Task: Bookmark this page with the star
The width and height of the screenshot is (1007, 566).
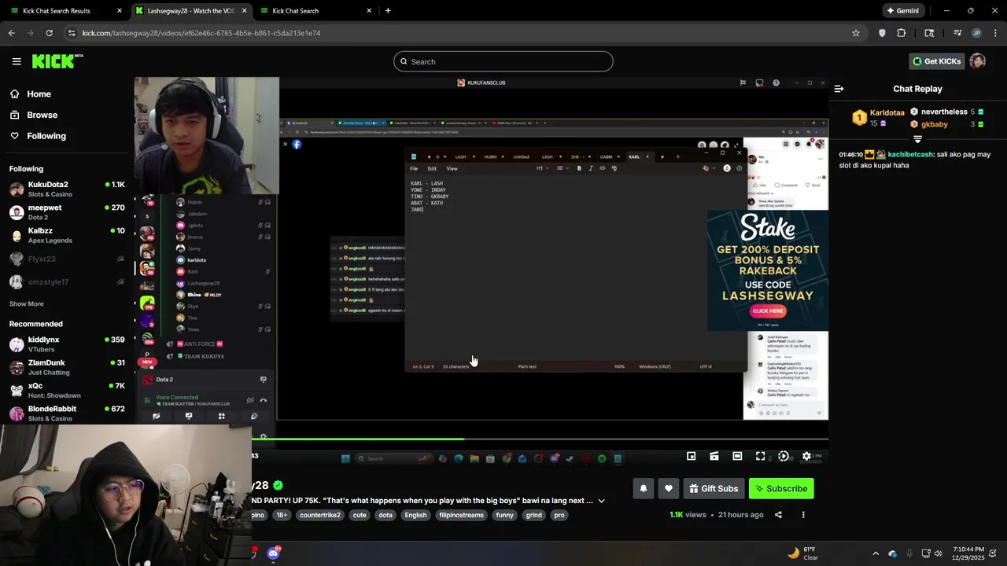Action: [x=856, y=33]
